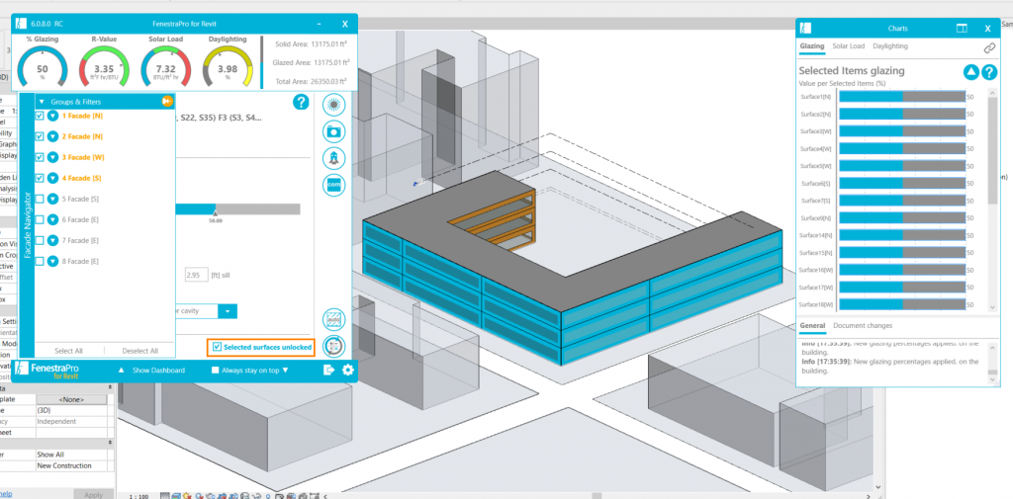Open Charts help question mark icon
Image resolution: width=1013 pixels, height=499 pixels.
pos(989,72)
